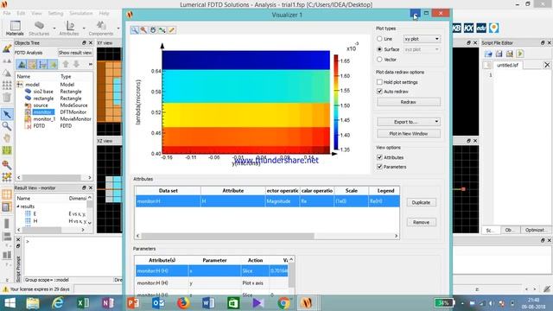Collapse the results tree in Result View
The height and width of the screenshot is (311, 553).
pyautogui.click(x=18, y=206)
